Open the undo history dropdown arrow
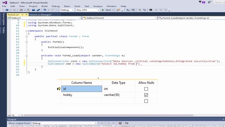Screen dimensions: 225x127 pos(49,10)
